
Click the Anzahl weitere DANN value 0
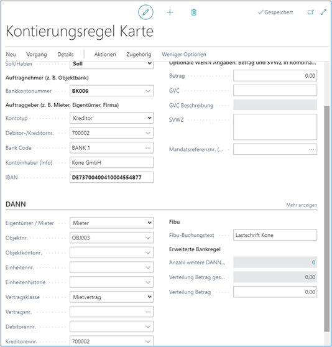click(x=313, y=262)
